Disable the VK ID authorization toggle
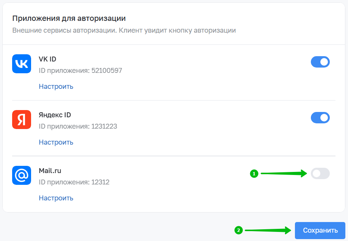This screenshot has height=241, width=348. pyautogui.click(x=320, y=62)
